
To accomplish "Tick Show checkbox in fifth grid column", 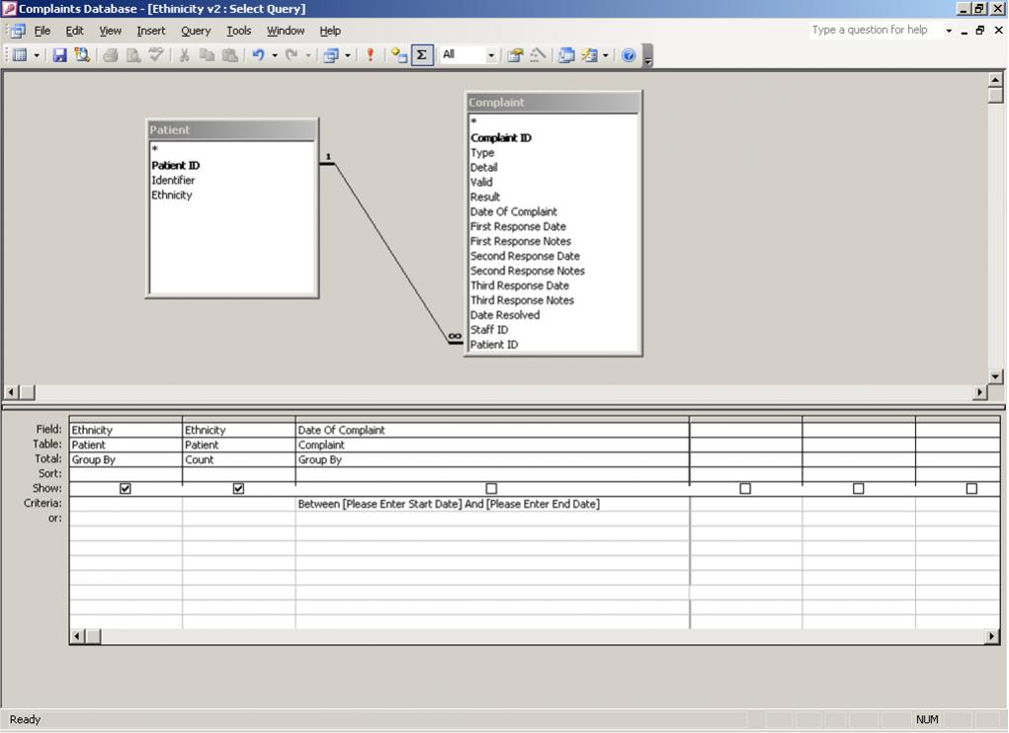I will (859, 489).
